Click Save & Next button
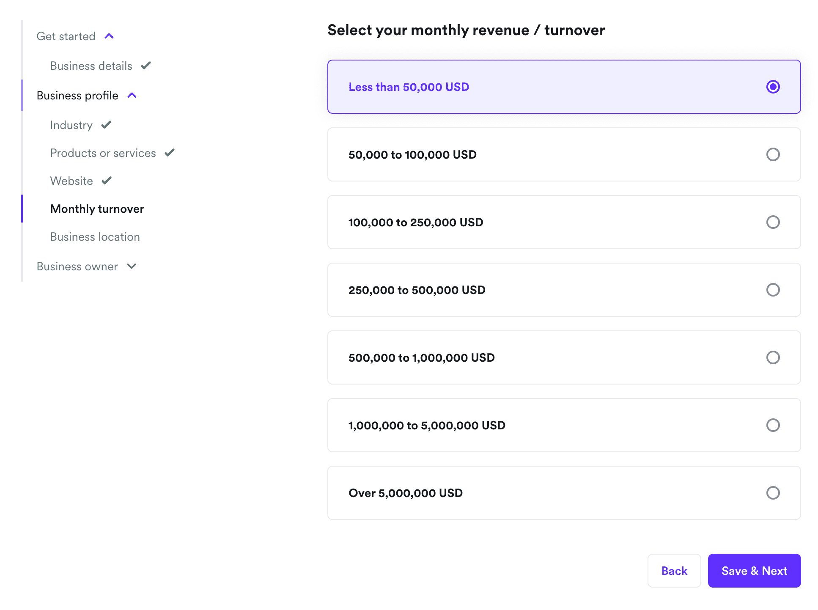Viewport: 818px width, 610px height. (x=754, y=571)
